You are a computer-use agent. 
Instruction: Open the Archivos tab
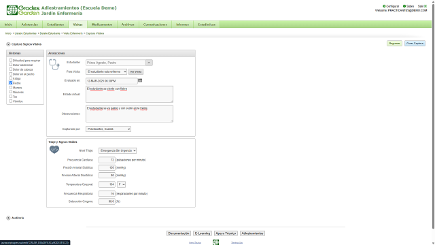[128, 24]
